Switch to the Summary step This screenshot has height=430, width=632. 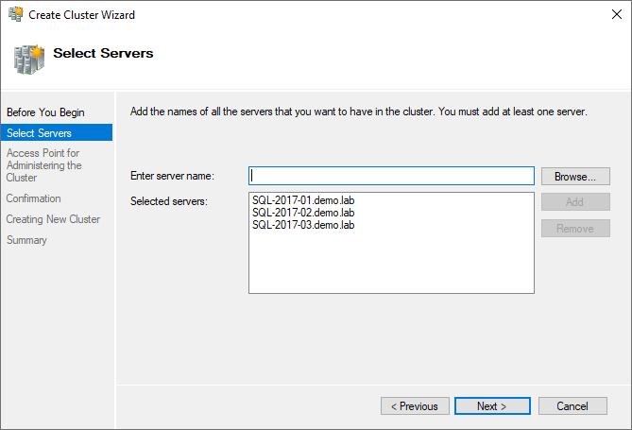26,240
